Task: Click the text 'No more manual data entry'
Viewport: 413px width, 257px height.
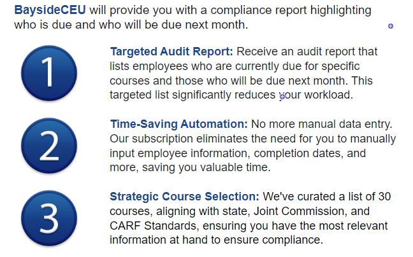Action: point(322,123)
